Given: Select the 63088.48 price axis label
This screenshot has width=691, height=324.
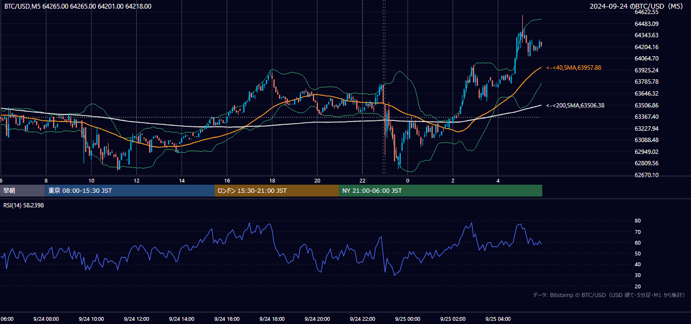Looking at the screenshot, I should pos(646,140).
